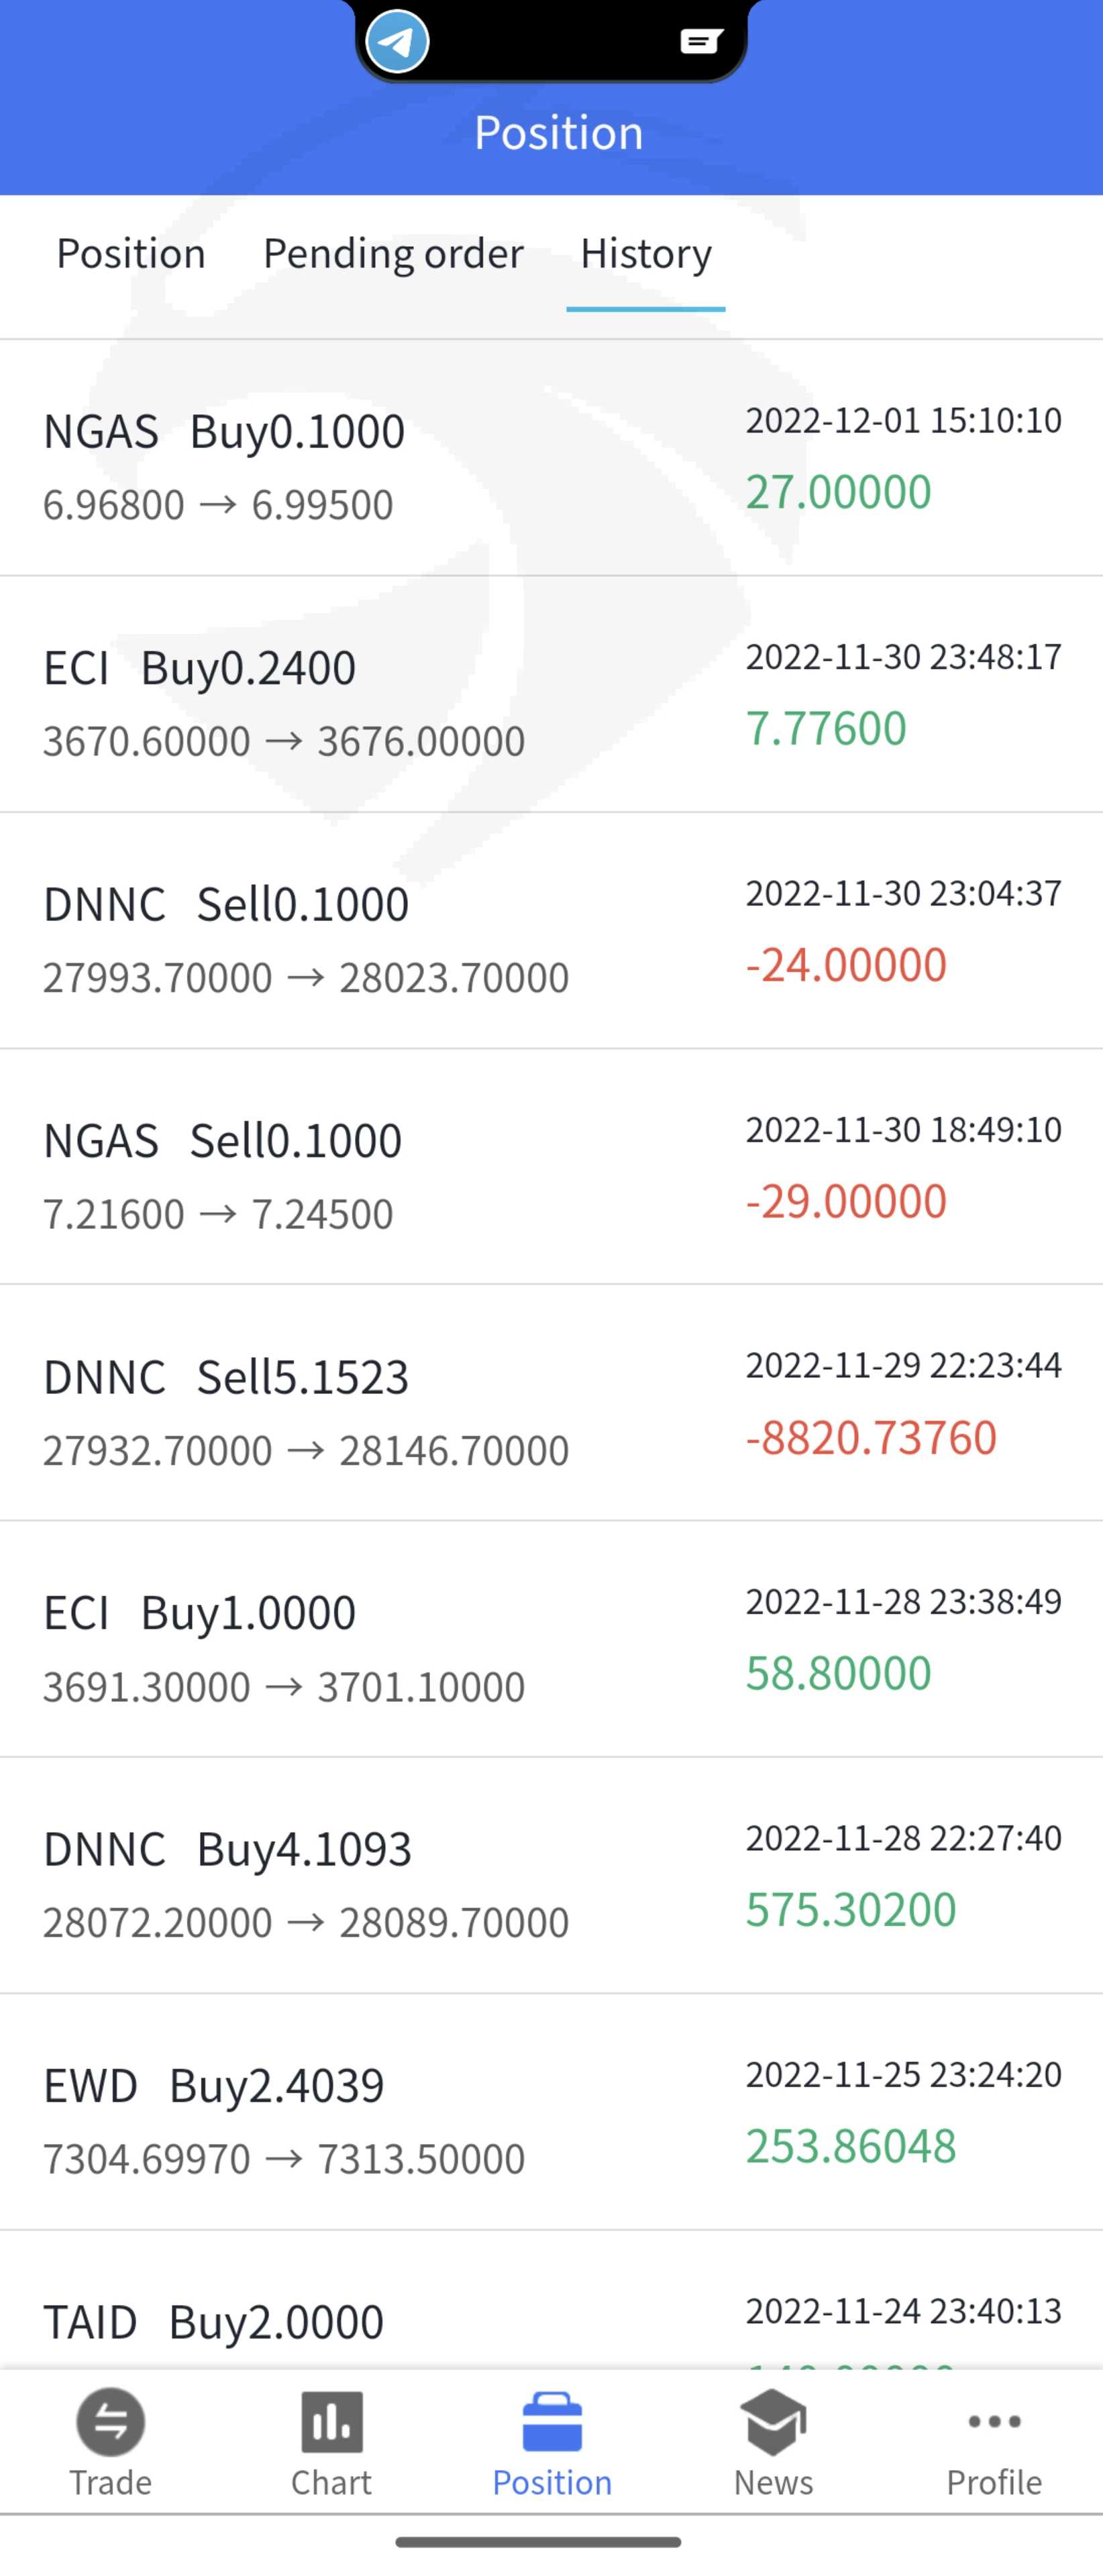The width and height of the screenshot is (1103, 2576).
Task: View the DNNC Sell5.1523 trade details
Action: [x=551, y=1403]
